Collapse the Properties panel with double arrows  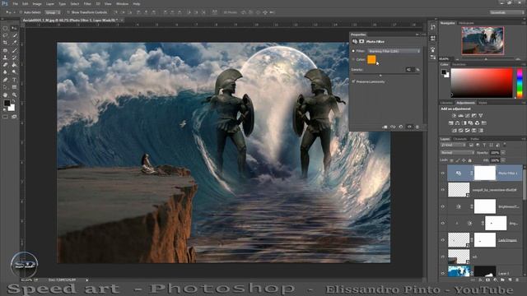point(417,35)
